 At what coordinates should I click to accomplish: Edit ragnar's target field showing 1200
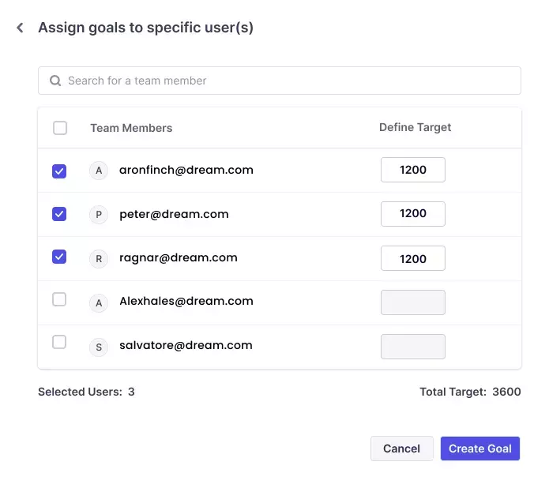[413, 258]
